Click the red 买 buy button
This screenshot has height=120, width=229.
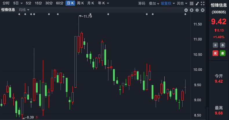click(x=215, y=53)
